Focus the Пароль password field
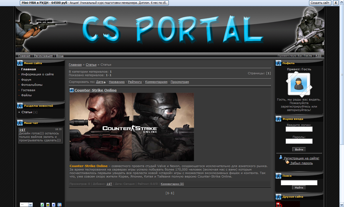Image resolution: width=344 pixels, height=207 pixels. tap(299, 141)
